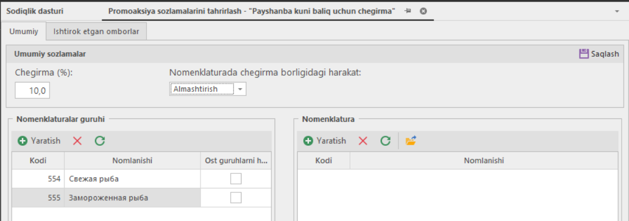Click Yaratish in Nomenklatura toolbar
This screenshot has height=221, width=629.
coord(325,141)
